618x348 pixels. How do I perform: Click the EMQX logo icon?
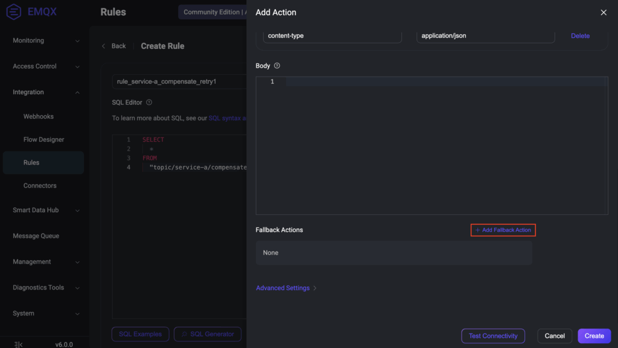point(13,12)
